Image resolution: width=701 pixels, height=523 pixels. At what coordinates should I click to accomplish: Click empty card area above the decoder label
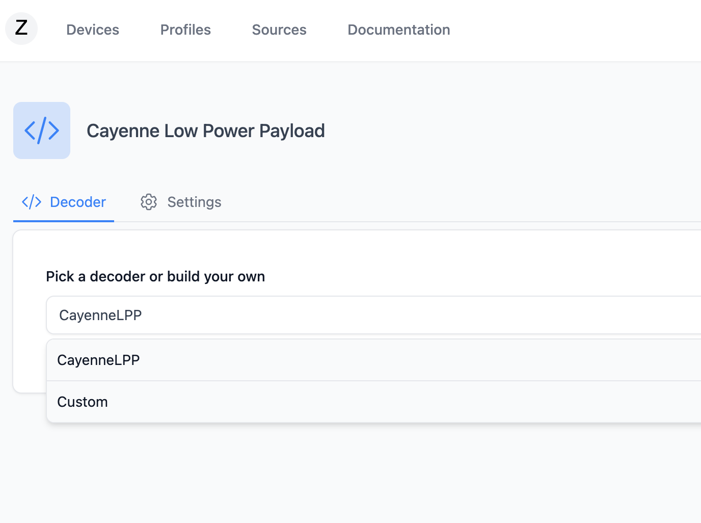click(x=357, y=250)
